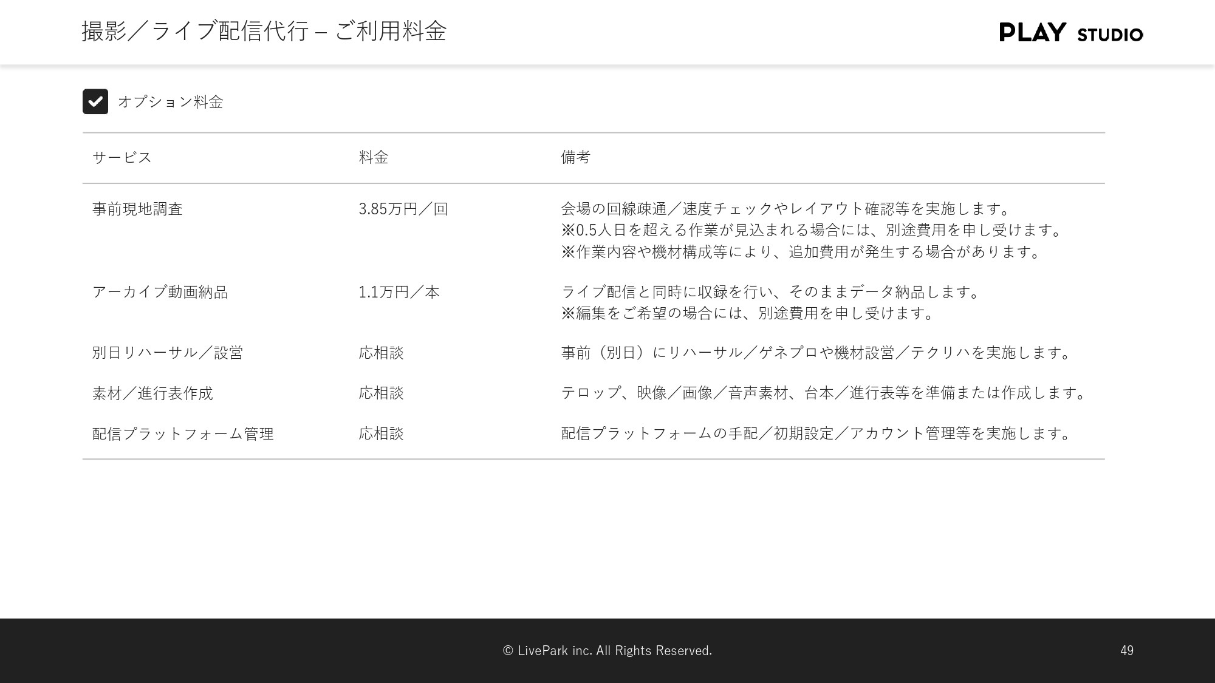Click the 事前現地調査 service row
The image size is (1215, 683).
(x=139, y=208)
